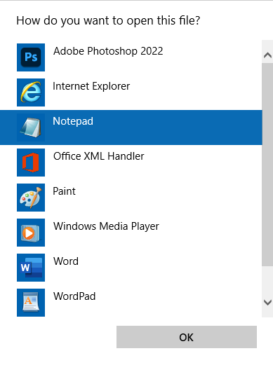Viewport: 273px width, 365px height.
Task: Click the Office XML Handler icon
Action: click(31, 163)
